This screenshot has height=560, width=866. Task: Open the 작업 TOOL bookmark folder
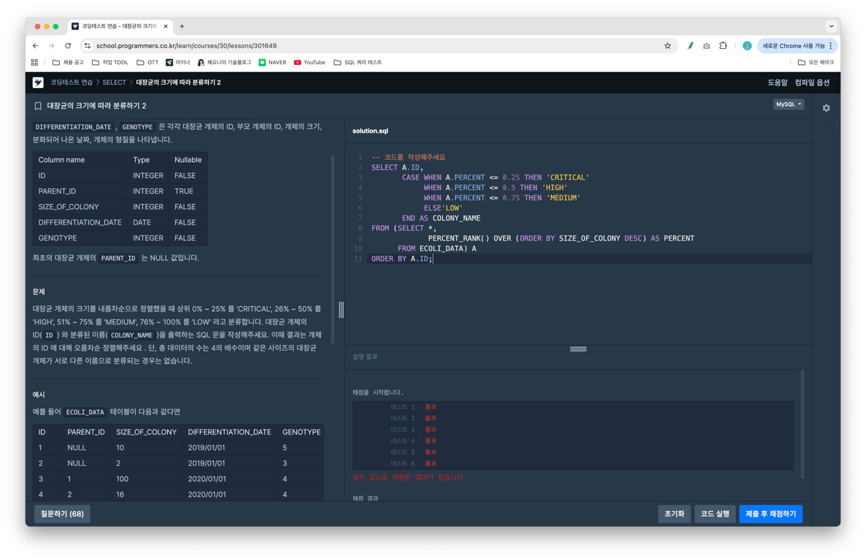[110, 63]
